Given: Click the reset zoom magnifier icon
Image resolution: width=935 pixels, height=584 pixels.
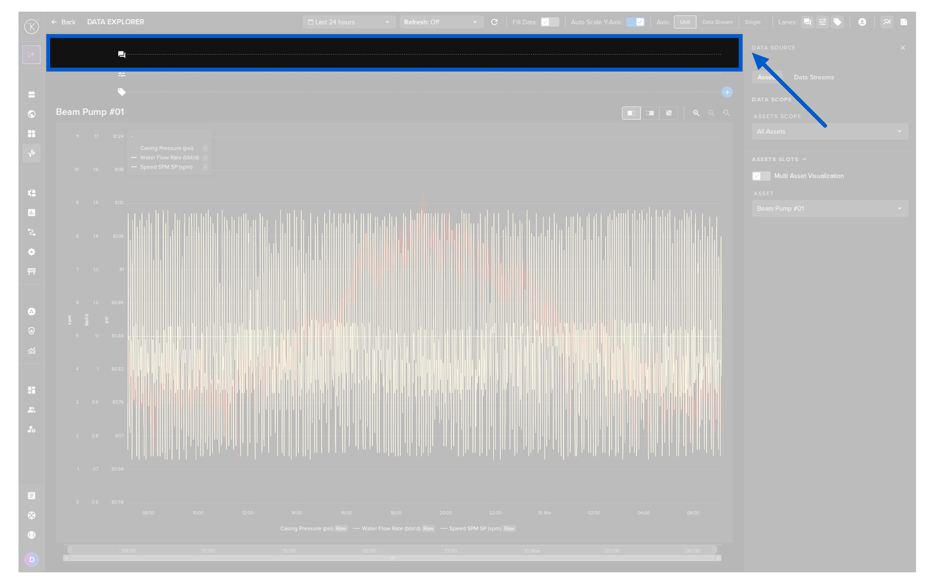Looking at the screenshot, I should 726,113.
